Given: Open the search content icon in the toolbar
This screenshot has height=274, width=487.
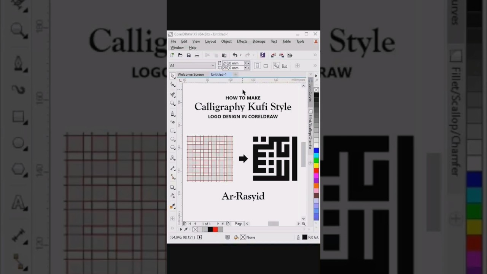Looking at the screenshot, I should point(263,55).
